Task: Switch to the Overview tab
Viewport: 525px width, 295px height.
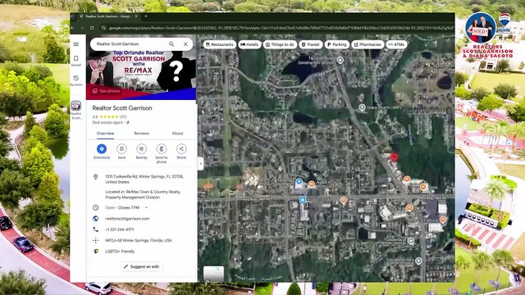Action: 105,133
